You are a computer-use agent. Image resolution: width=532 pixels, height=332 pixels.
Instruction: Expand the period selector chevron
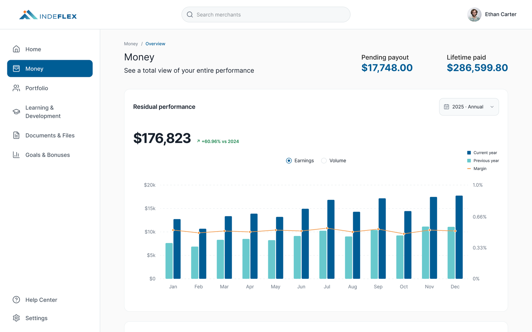point(492,107)
